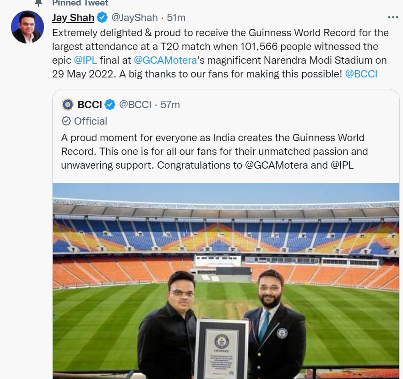Viewport: 403px width, 379px height.
Task: Click the Official label text
Action: pyautogui.click(x=91, y=121)
